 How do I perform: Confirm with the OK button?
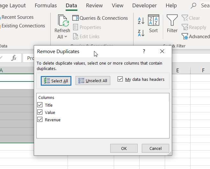124,148
